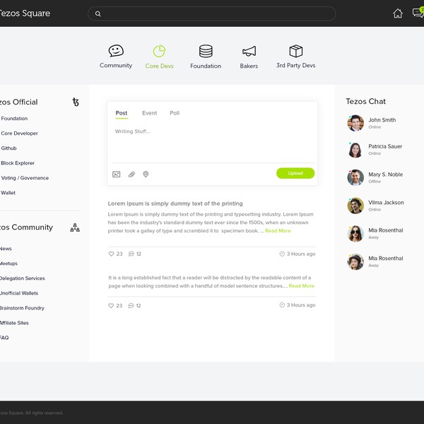424x424 pixels.
Task: Click the community people icon in sidebar
Action: 75,228
